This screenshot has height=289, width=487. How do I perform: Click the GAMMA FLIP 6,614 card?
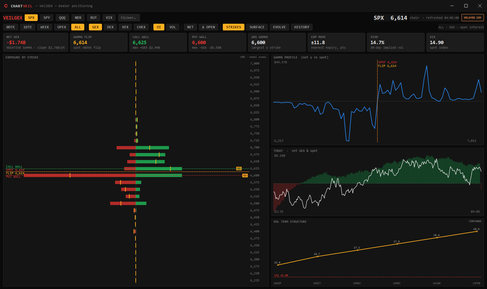click(x=99, y=42)
